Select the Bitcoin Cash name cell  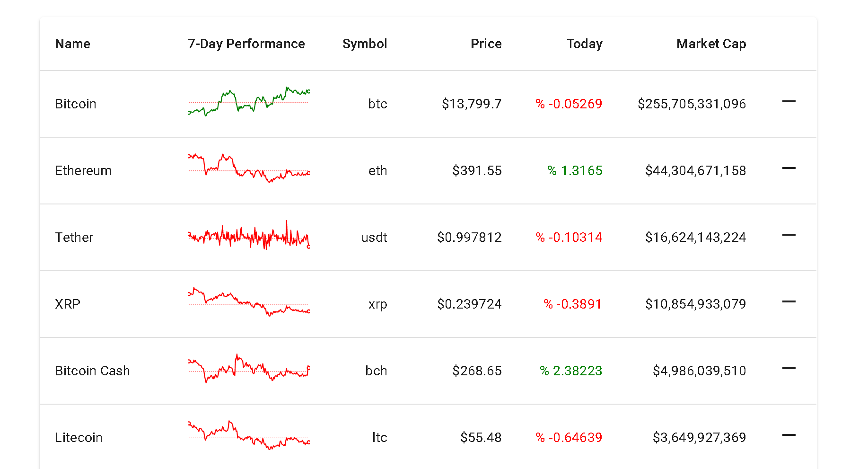pyautogui.click(x=92, y=371)
